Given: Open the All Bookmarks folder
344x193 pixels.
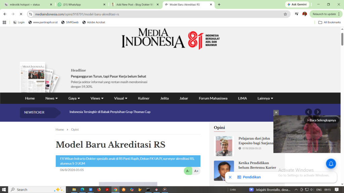Looking at the screenshot, I should pos(330,22).
